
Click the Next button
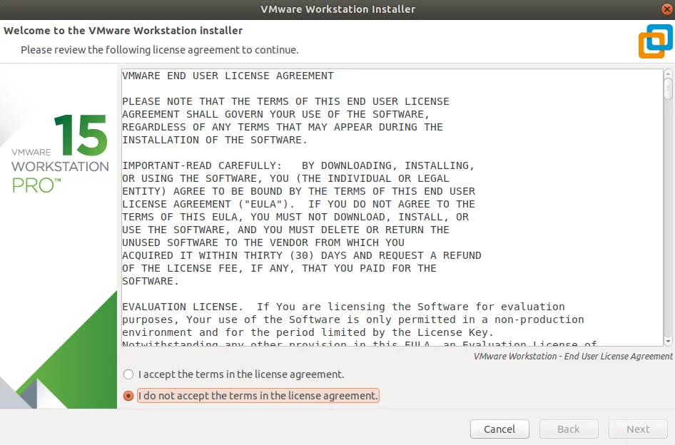tap(638, 429)
